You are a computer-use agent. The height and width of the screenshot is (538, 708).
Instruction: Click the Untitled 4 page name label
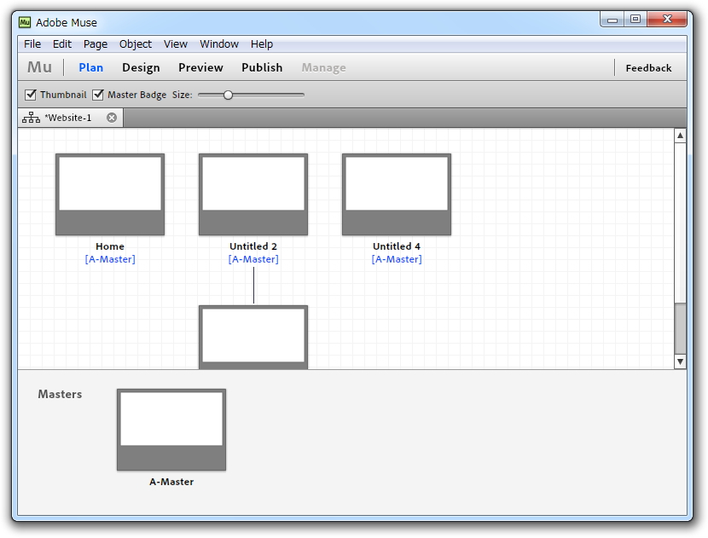click(x=397, y=246)
